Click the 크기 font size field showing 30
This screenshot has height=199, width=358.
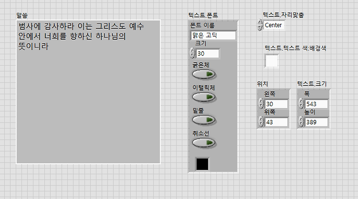pyautogui.click(x=207, y=54)
